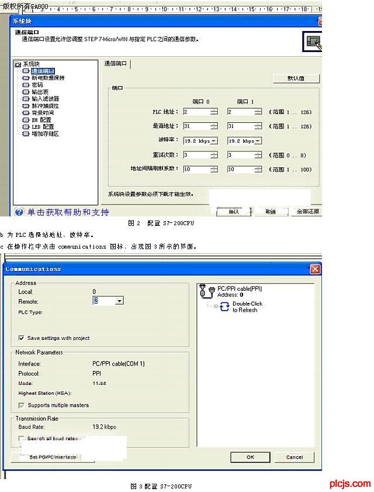Open port 1 波特率 dropdown
The width and height of the screenshot is (374, 492).
coord(258,141)
